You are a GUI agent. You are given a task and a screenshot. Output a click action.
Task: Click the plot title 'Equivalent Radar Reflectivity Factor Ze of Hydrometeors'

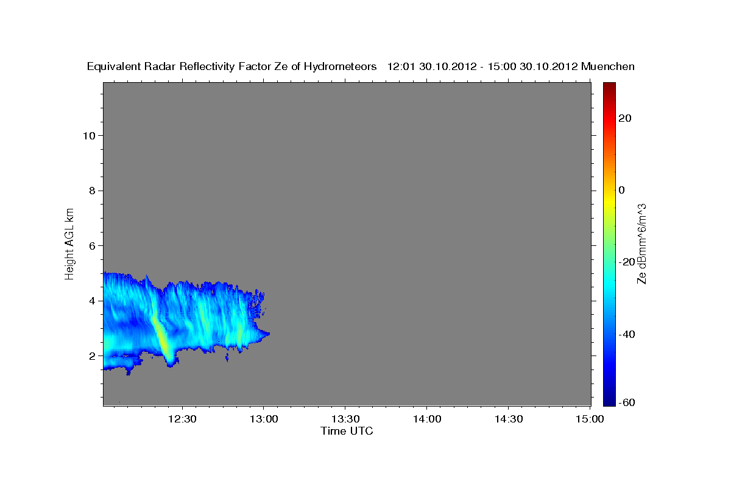232,67
